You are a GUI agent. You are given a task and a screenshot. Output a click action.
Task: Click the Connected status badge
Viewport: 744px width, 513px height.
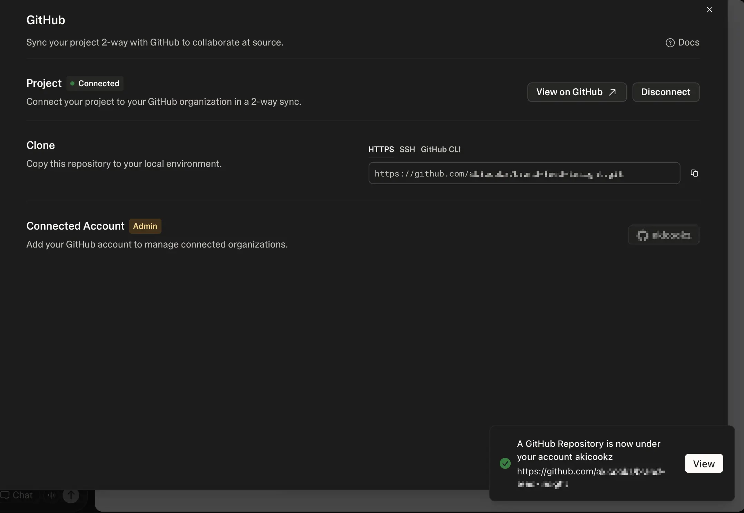[95, 83]
